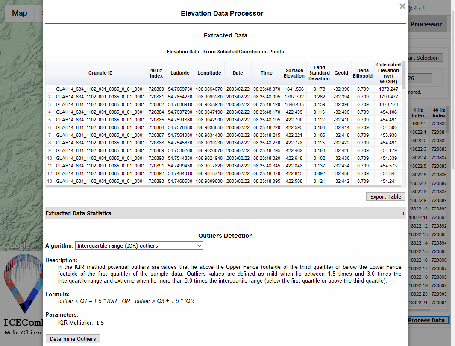The height and width of the screenshot is (346, 455).
Task: Select the 40 Hz Index column header
Action: (x=156, y=73)
